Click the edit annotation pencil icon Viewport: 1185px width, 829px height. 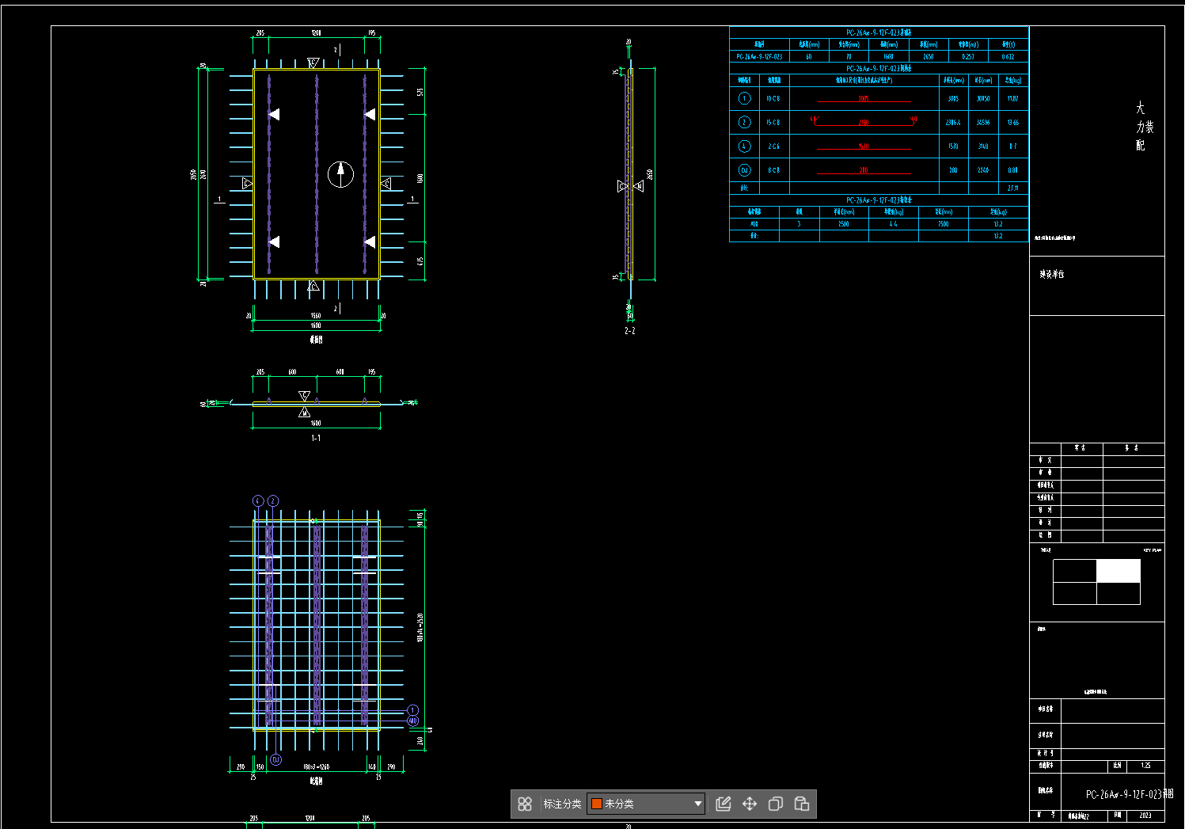(x=724, y=804)
